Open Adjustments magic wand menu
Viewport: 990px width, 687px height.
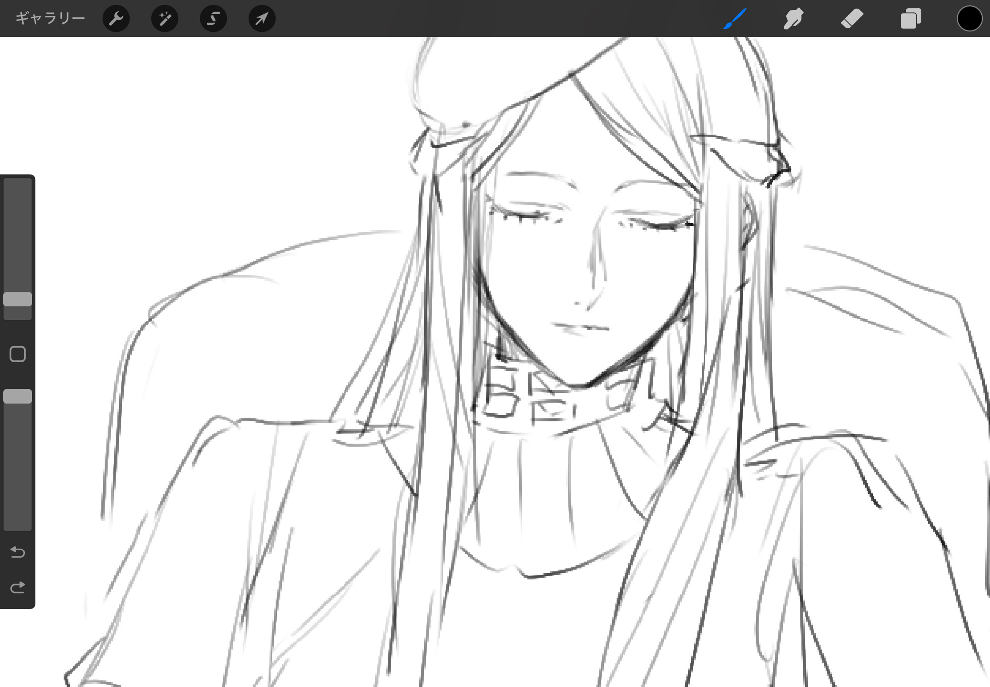[x=164, y=19]
